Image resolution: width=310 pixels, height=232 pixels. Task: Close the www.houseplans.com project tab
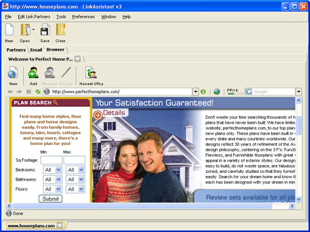point(60,225)
